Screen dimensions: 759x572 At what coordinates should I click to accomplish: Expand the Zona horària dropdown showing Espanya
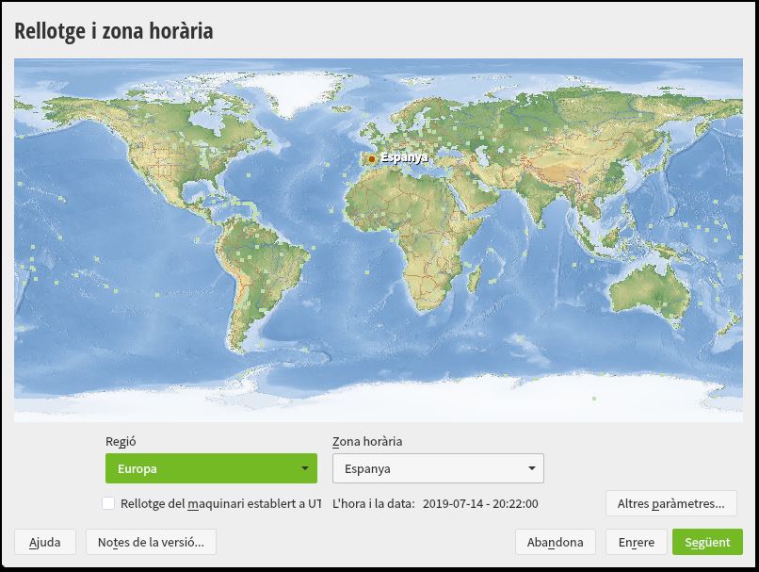pos(438,468)
